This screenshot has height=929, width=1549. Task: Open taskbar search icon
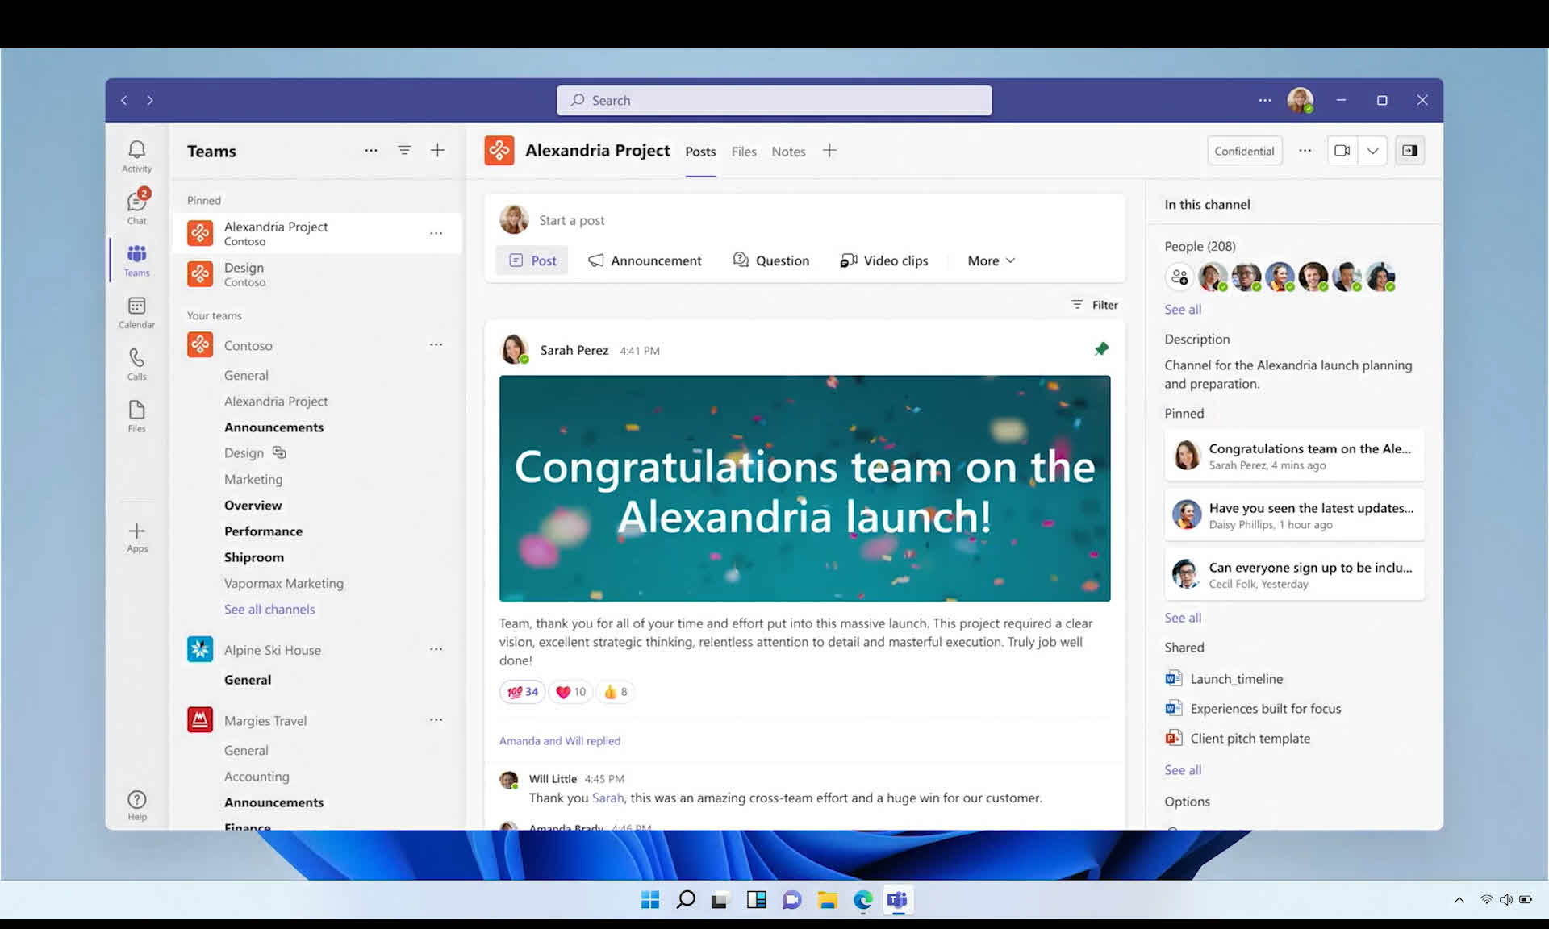[x=685, y=900]
